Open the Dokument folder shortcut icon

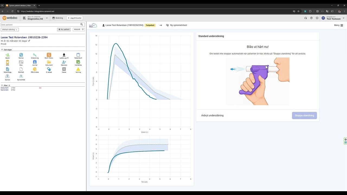click(49, 62)
